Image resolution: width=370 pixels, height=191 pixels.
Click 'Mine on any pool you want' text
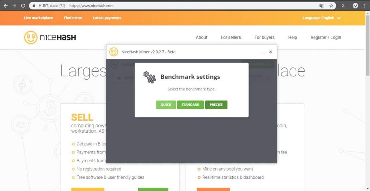tap(228, 169)
